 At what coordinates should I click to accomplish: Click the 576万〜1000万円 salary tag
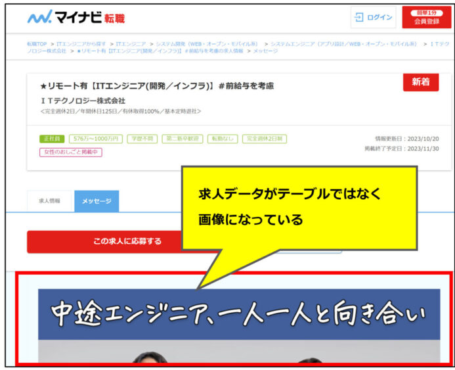click(x=96, y=139)
